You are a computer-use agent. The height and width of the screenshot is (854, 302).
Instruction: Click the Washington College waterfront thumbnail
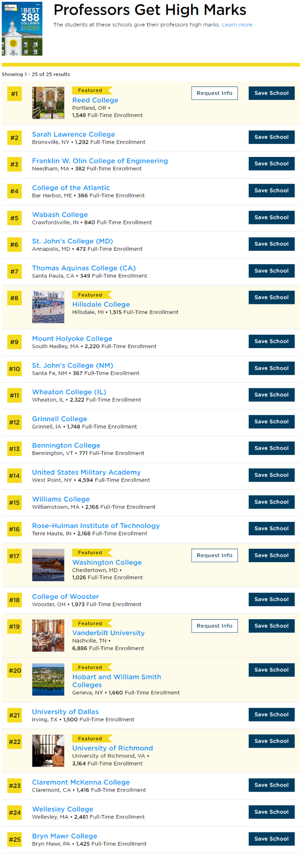(x=48, y=565)
